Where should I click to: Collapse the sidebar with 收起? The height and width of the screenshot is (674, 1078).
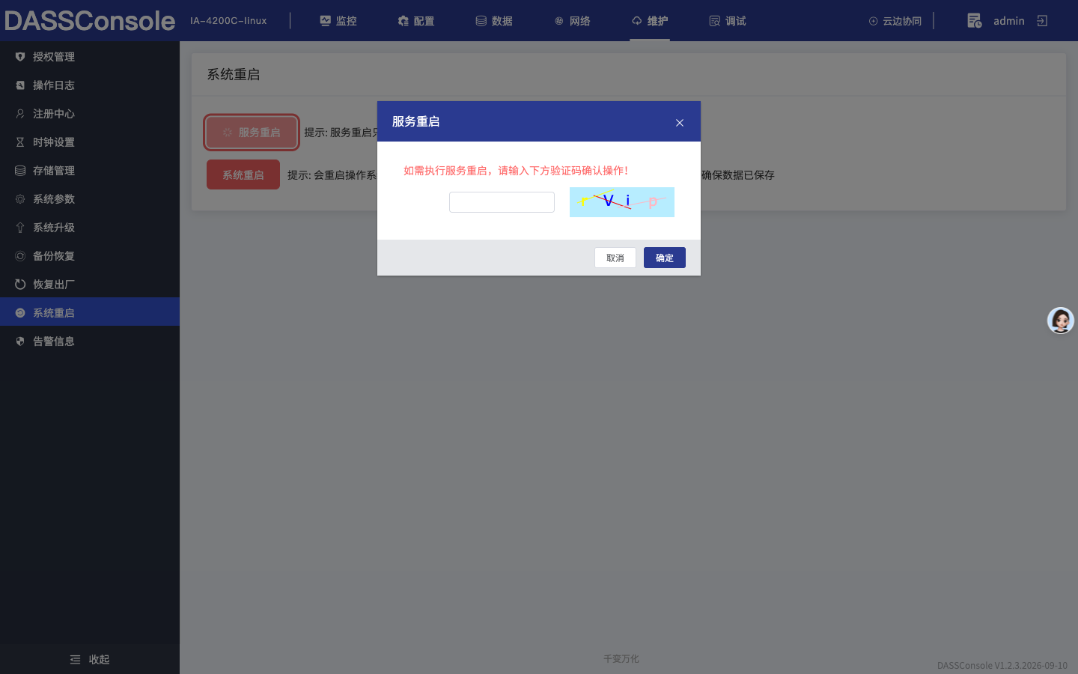click(x=90, y=660)
